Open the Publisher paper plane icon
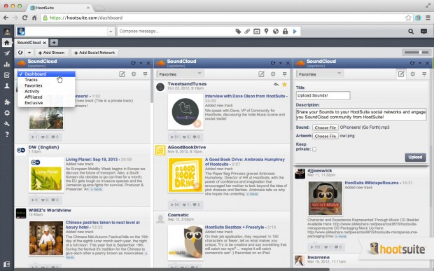Screen dimensions: 434x271 (x=6, y=53)
